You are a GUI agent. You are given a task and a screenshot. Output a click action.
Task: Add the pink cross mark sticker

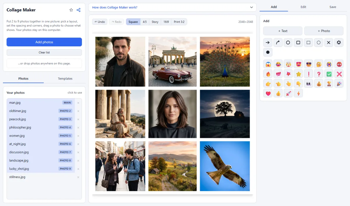(x=339, y=74)
